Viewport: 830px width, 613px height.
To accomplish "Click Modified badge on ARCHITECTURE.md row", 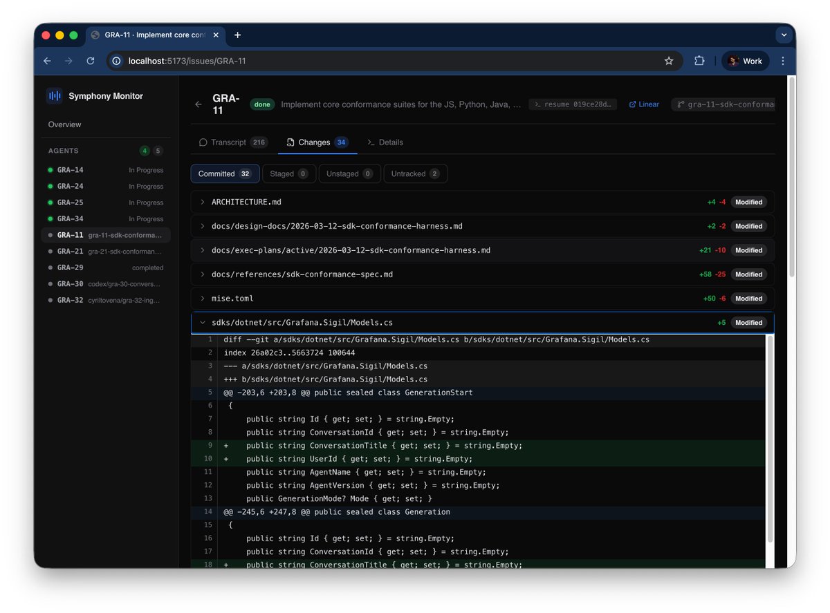I will pyautogui.click(x=748, y=202).
